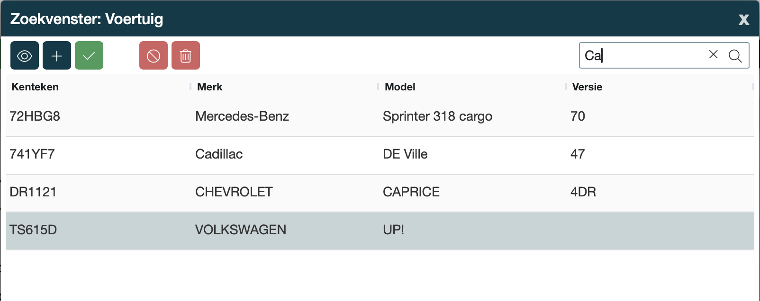Sort by Kenteken column header

tap(35, 87)
